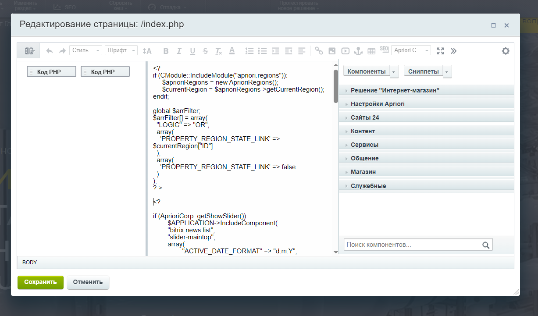538x316 pixels.
Task: Click the insert link icon
Action: (319, 51)
